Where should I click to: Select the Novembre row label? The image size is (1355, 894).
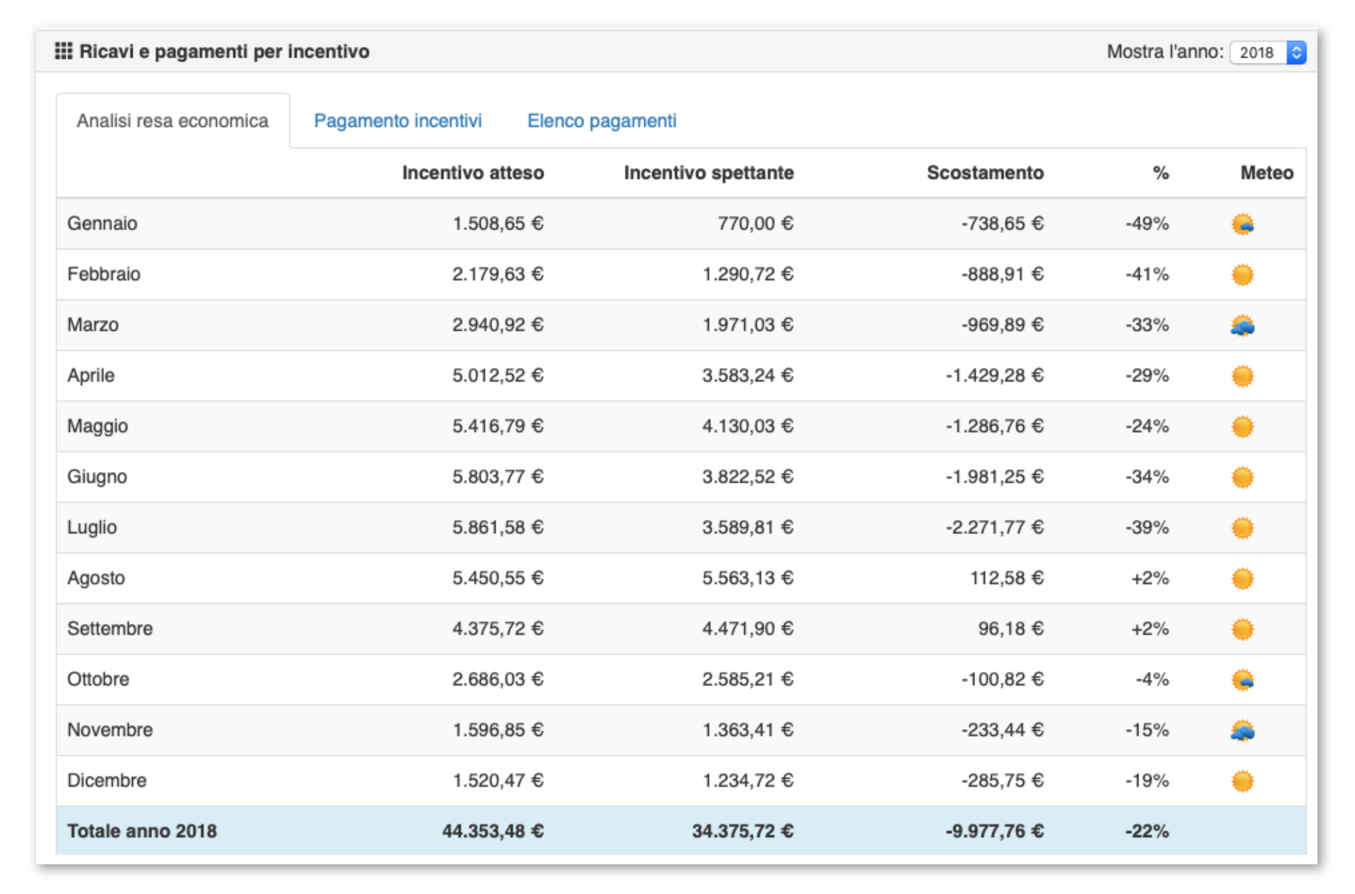tap(110, 729)
